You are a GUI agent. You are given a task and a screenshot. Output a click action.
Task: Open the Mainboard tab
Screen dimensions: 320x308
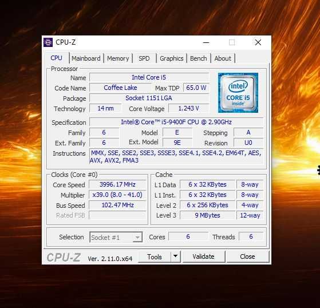point(86,58)
